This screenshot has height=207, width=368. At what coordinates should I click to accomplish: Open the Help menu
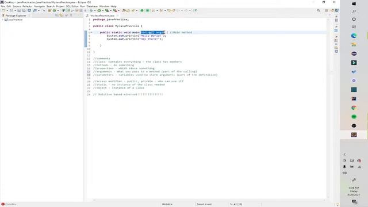coord(113,6)
